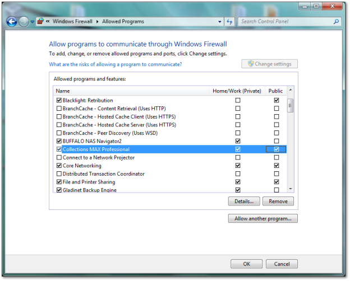350x281 pixels.
Task: Uncheck Private for Core Networking
Action: point(238,166)
